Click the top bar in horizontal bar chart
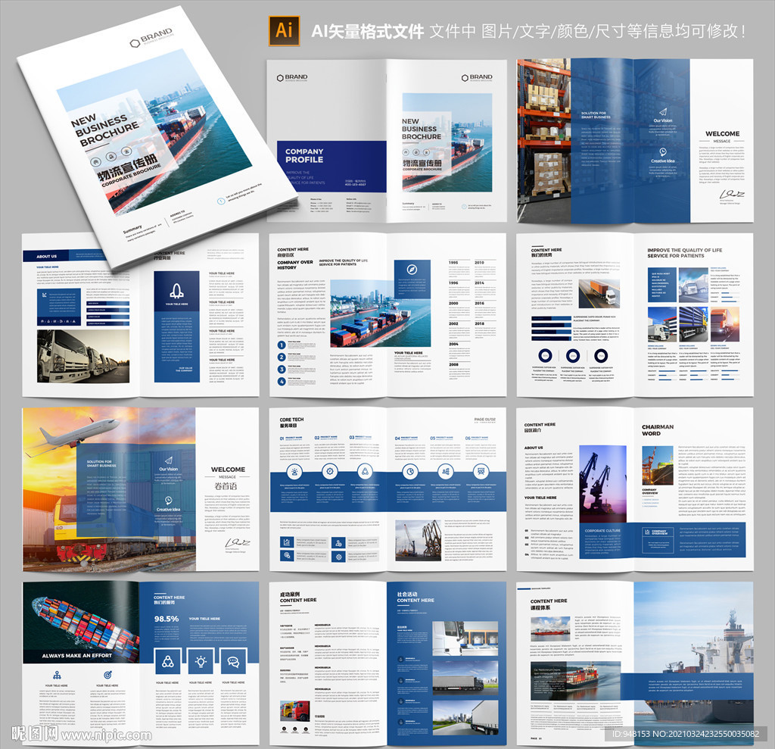 coord(551,320)
